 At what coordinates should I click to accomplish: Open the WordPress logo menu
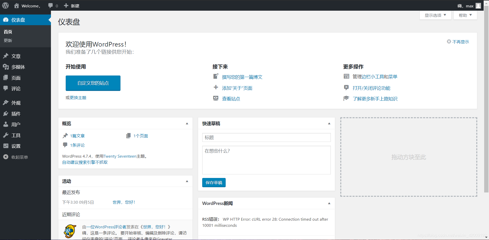(5, 5)
